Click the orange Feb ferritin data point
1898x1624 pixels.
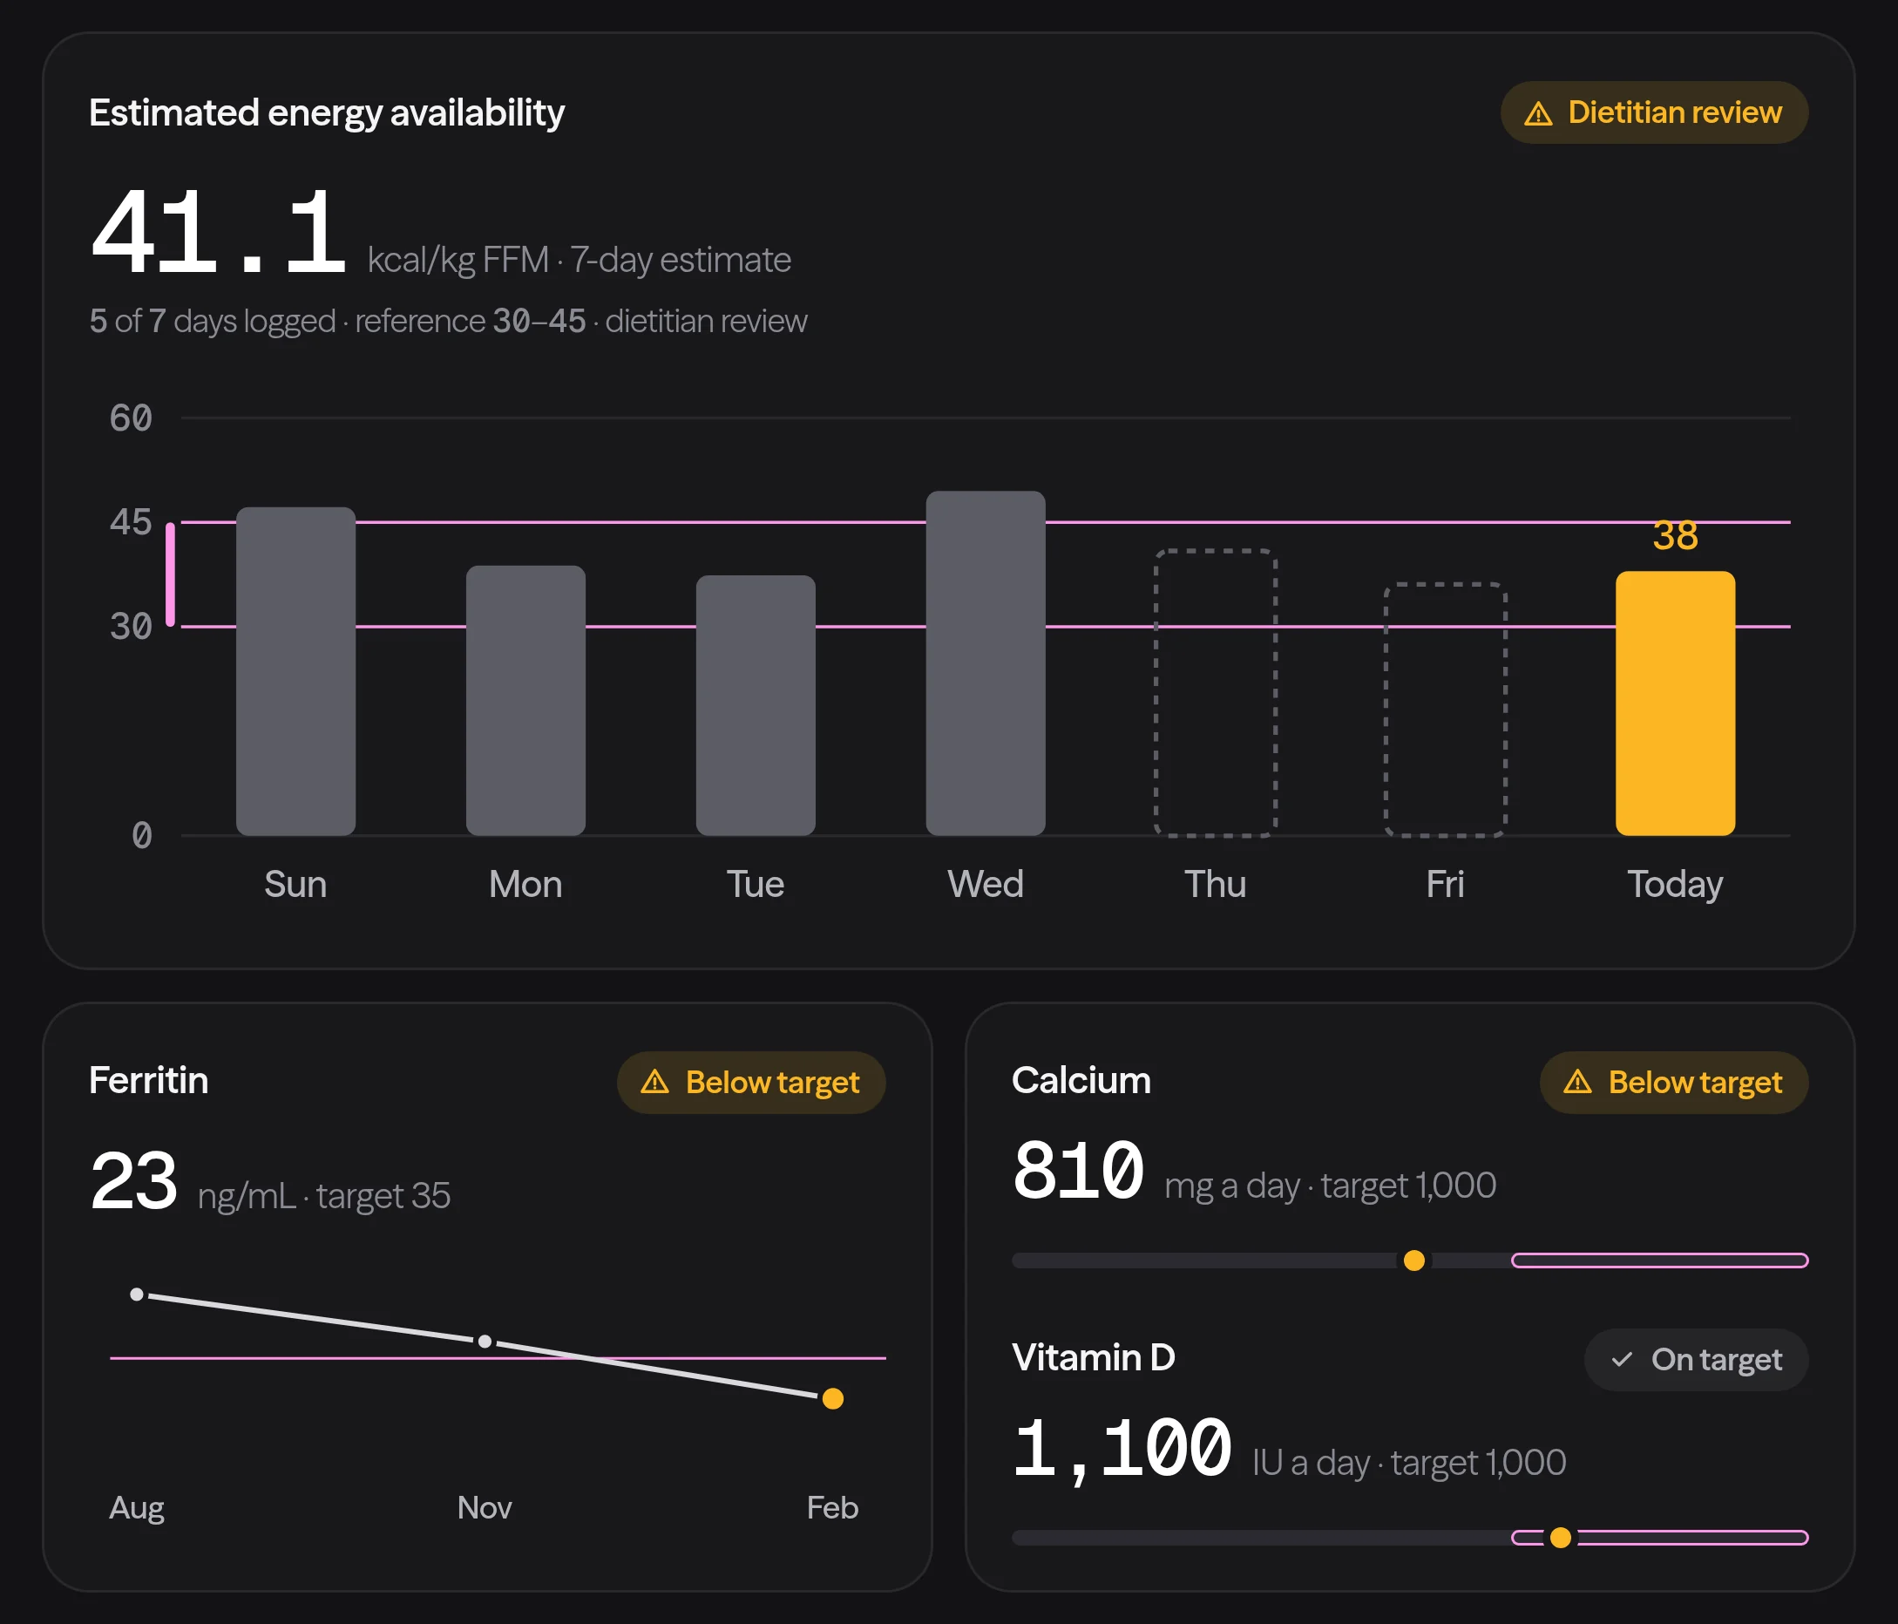[833, 1398]
